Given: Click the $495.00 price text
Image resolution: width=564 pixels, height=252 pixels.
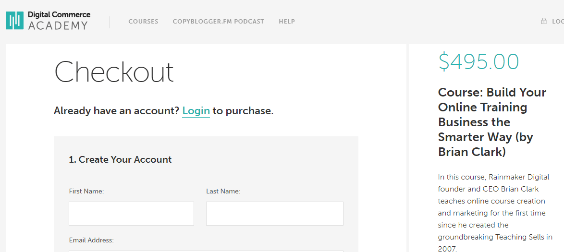Looking at the screenshot, I should pos(478,62).
